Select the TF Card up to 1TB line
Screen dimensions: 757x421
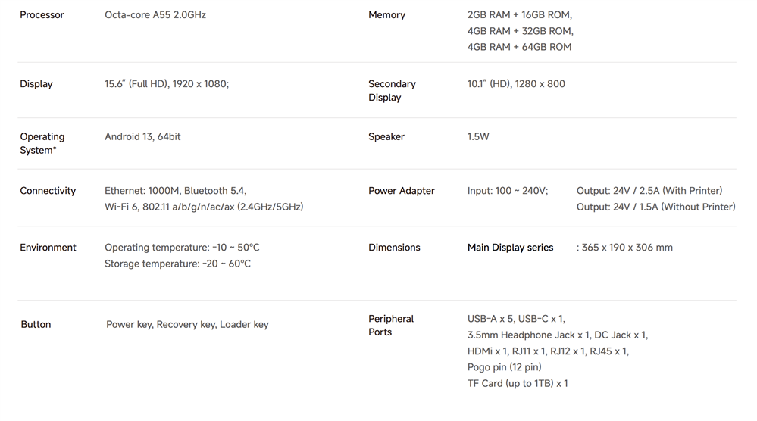click(x=518, y=384)
